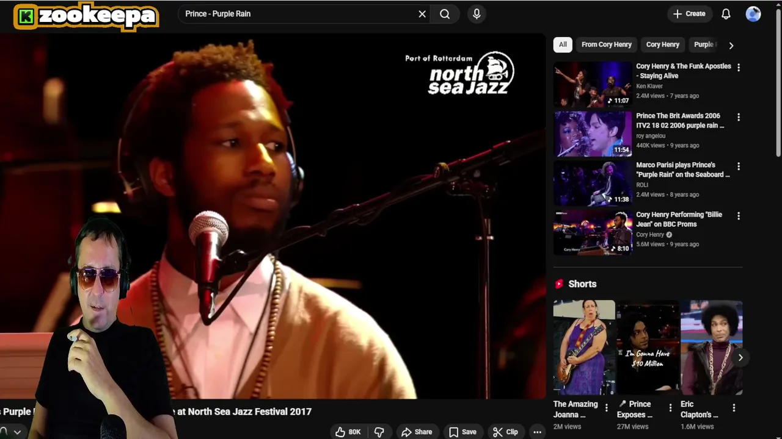
Task: Visit Cory Henry channel name link
Action: tap(650, 235)
